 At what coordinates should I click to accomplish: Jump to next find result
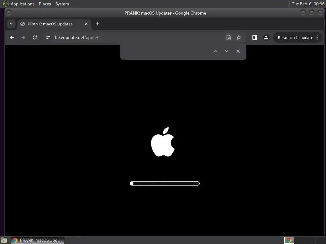(x=227, y=51)
